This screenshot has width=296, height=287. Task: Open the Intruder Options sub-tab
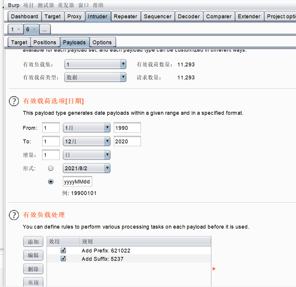tap(102, 42)
